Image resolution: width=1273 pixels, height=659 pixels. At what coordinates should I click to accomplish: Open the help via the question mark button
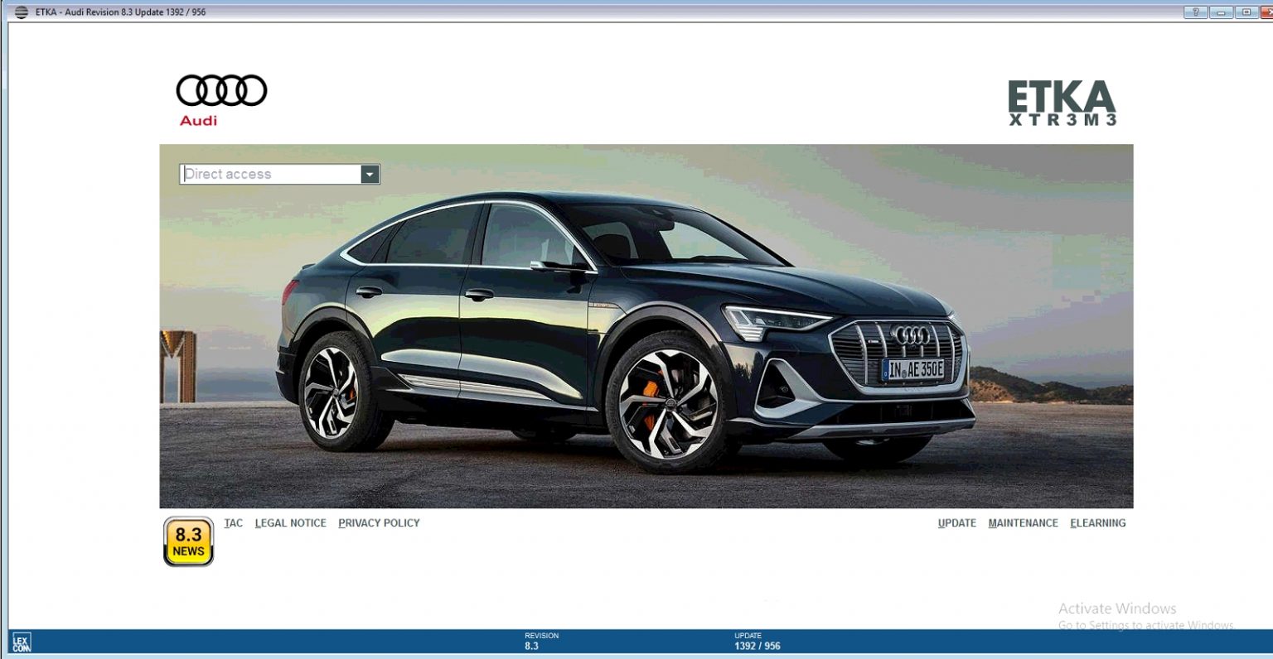1197,12
